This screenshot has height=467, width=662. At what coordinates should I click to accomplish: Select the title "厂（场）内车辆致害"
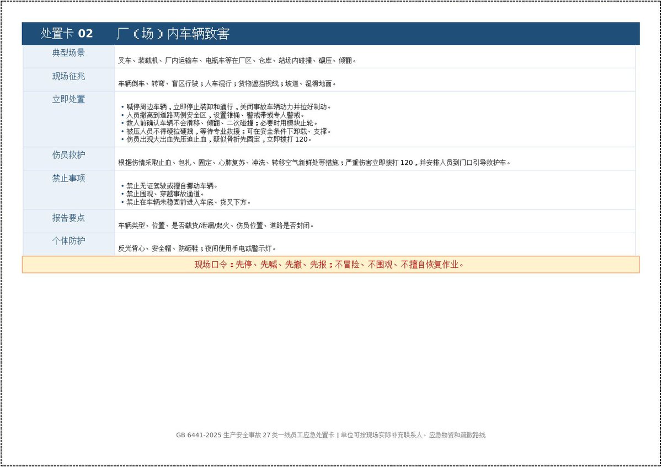(173, 34)
